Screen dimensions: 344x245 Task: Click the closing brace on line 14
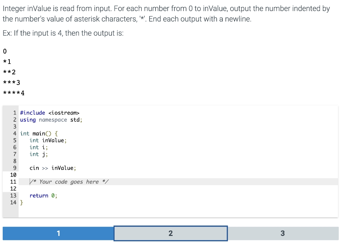[x=21, y=202]
